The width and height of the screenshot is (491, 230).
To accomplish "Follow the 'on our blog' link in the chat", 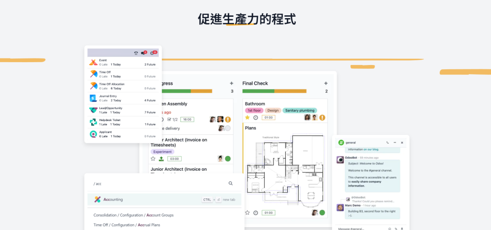I will tap(371, 150).
